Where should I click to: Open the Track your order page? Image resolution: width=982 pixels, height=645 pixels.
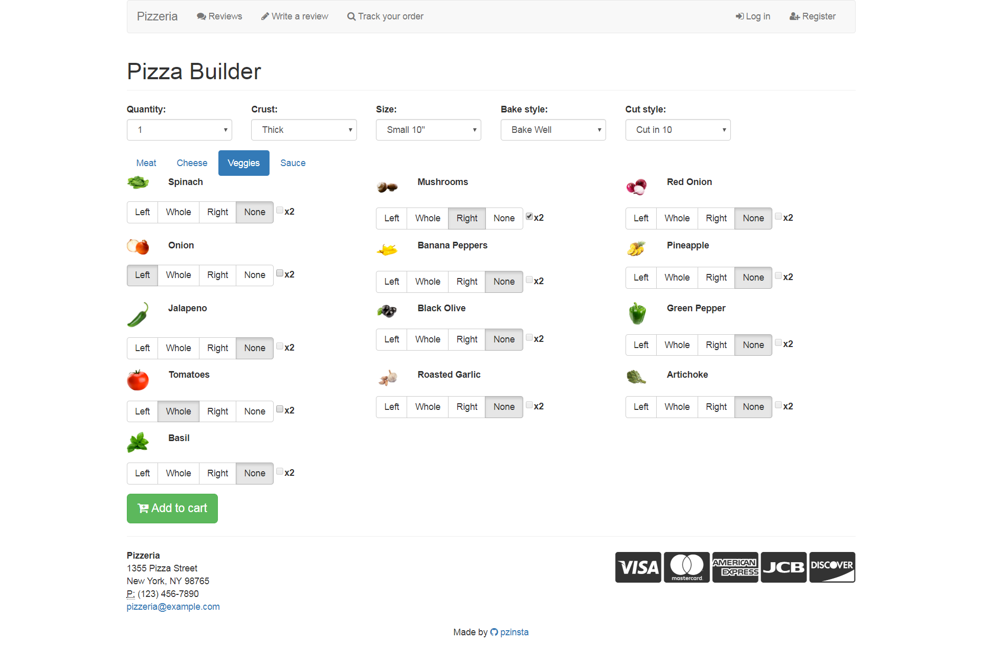pyautogui.click(x=385, y=16)
